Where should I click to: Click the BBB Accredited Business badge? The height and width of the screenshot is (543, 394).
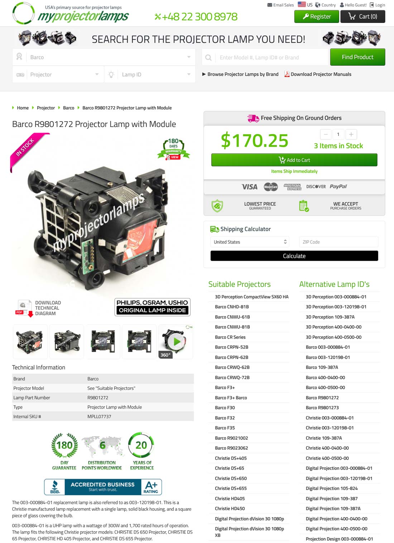point(103,487)
